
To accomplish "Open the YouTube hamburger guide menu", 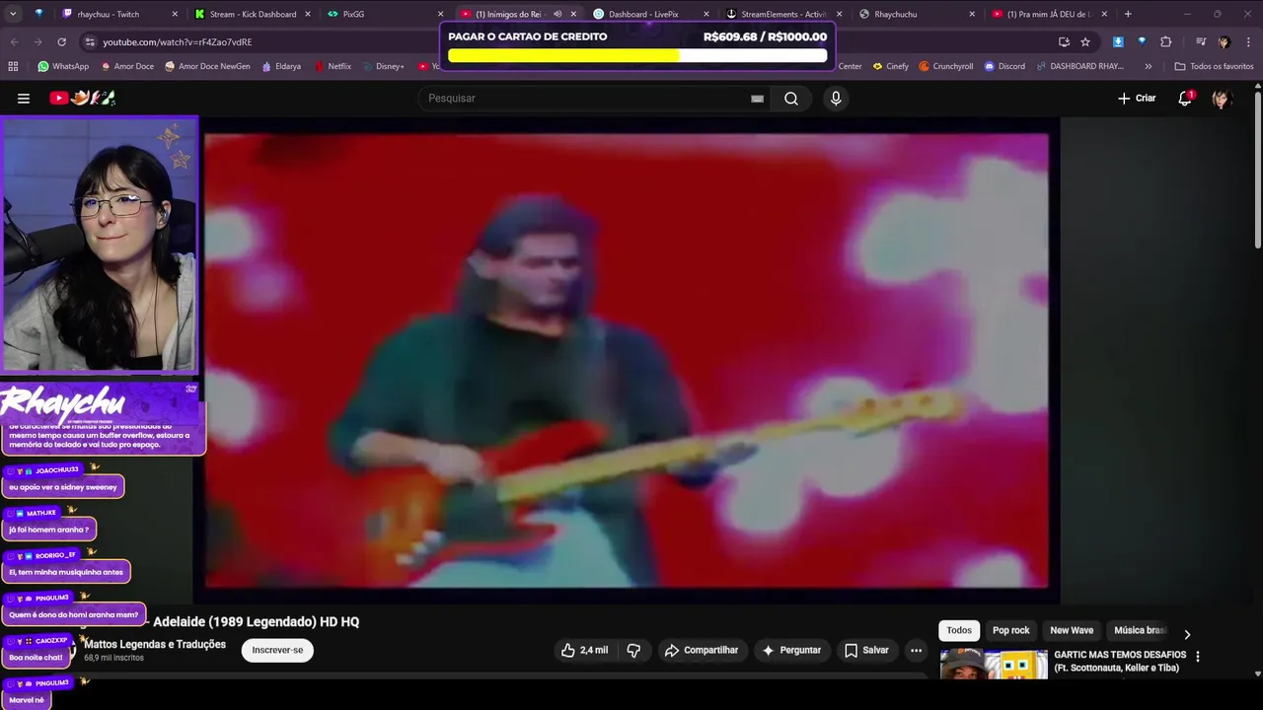I will coord(24,98).
